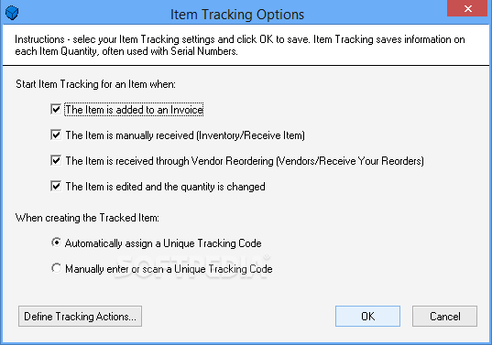Click the Item Tracking Options title bar
This screenshot has height=345, width=492.
pyautogui.click(x=237, y=15)
